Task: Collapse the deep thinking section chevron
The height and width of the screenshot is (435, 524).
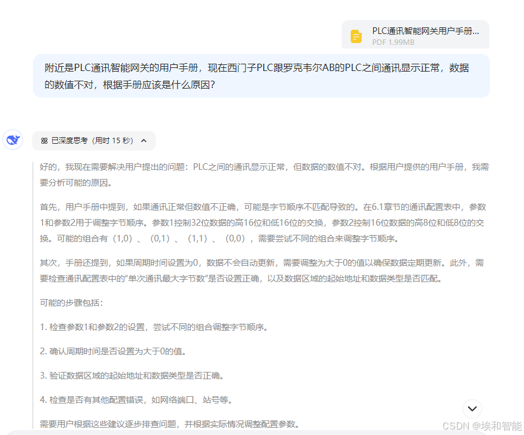Action: click(143, 141)
